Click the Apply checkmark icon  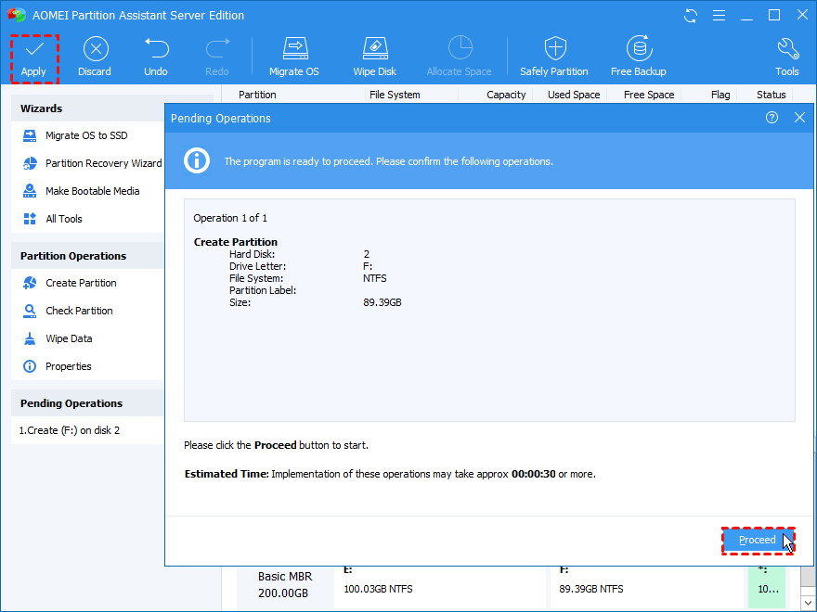click(34, 50)
